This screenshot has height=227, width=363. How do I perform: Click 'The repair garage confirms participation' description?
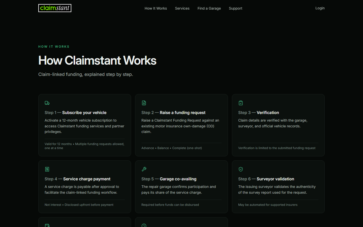179,190
